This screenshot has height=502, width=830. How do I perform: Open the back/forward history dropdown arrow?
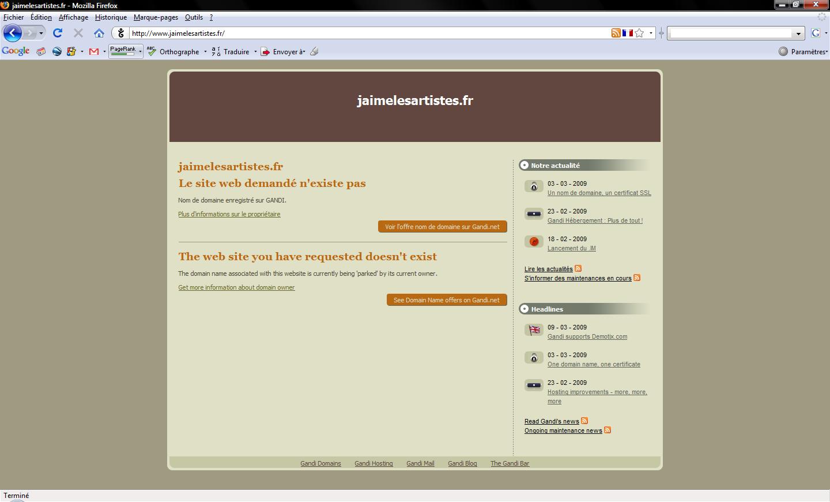(41, 33)
